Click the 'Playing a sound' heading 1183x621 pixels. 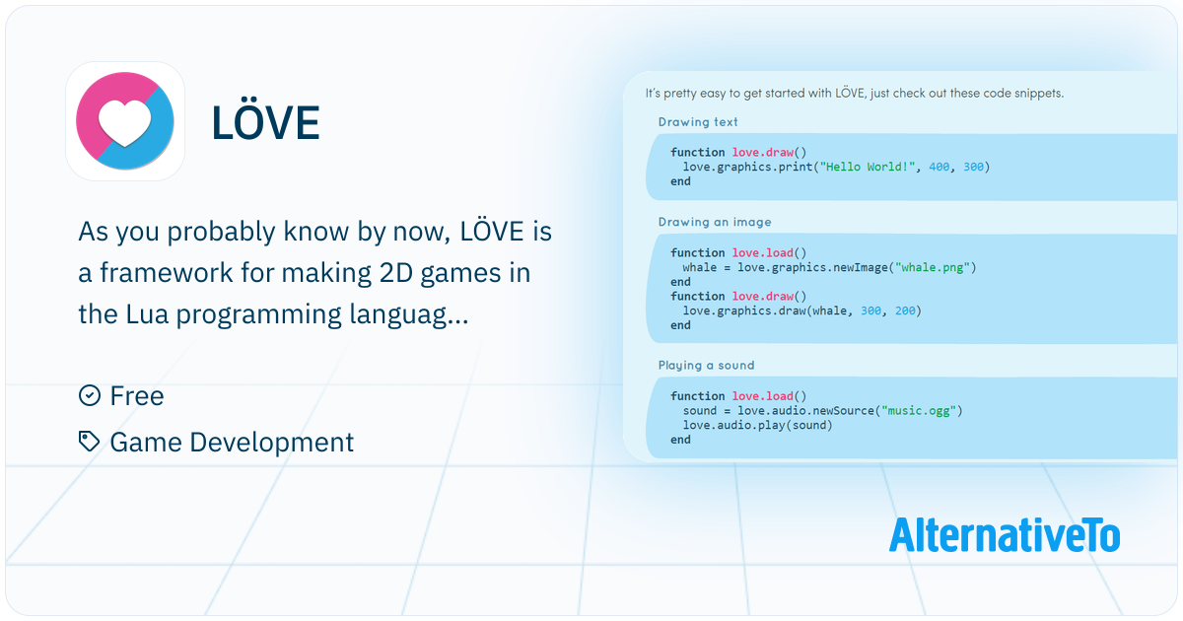point(706,365)
